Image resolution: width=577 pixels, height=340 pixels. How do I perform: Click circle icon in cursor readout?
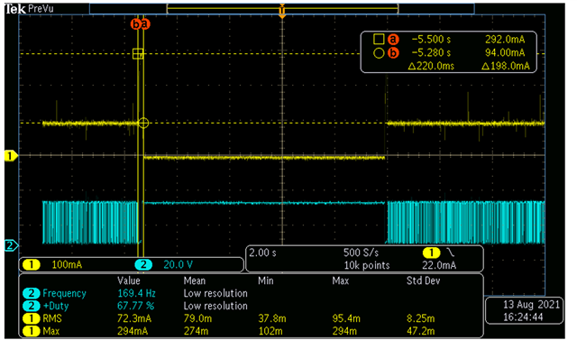point(379,53)
